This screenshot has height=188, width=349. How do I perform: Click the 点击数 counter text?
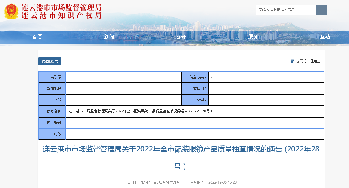point(132,182)
